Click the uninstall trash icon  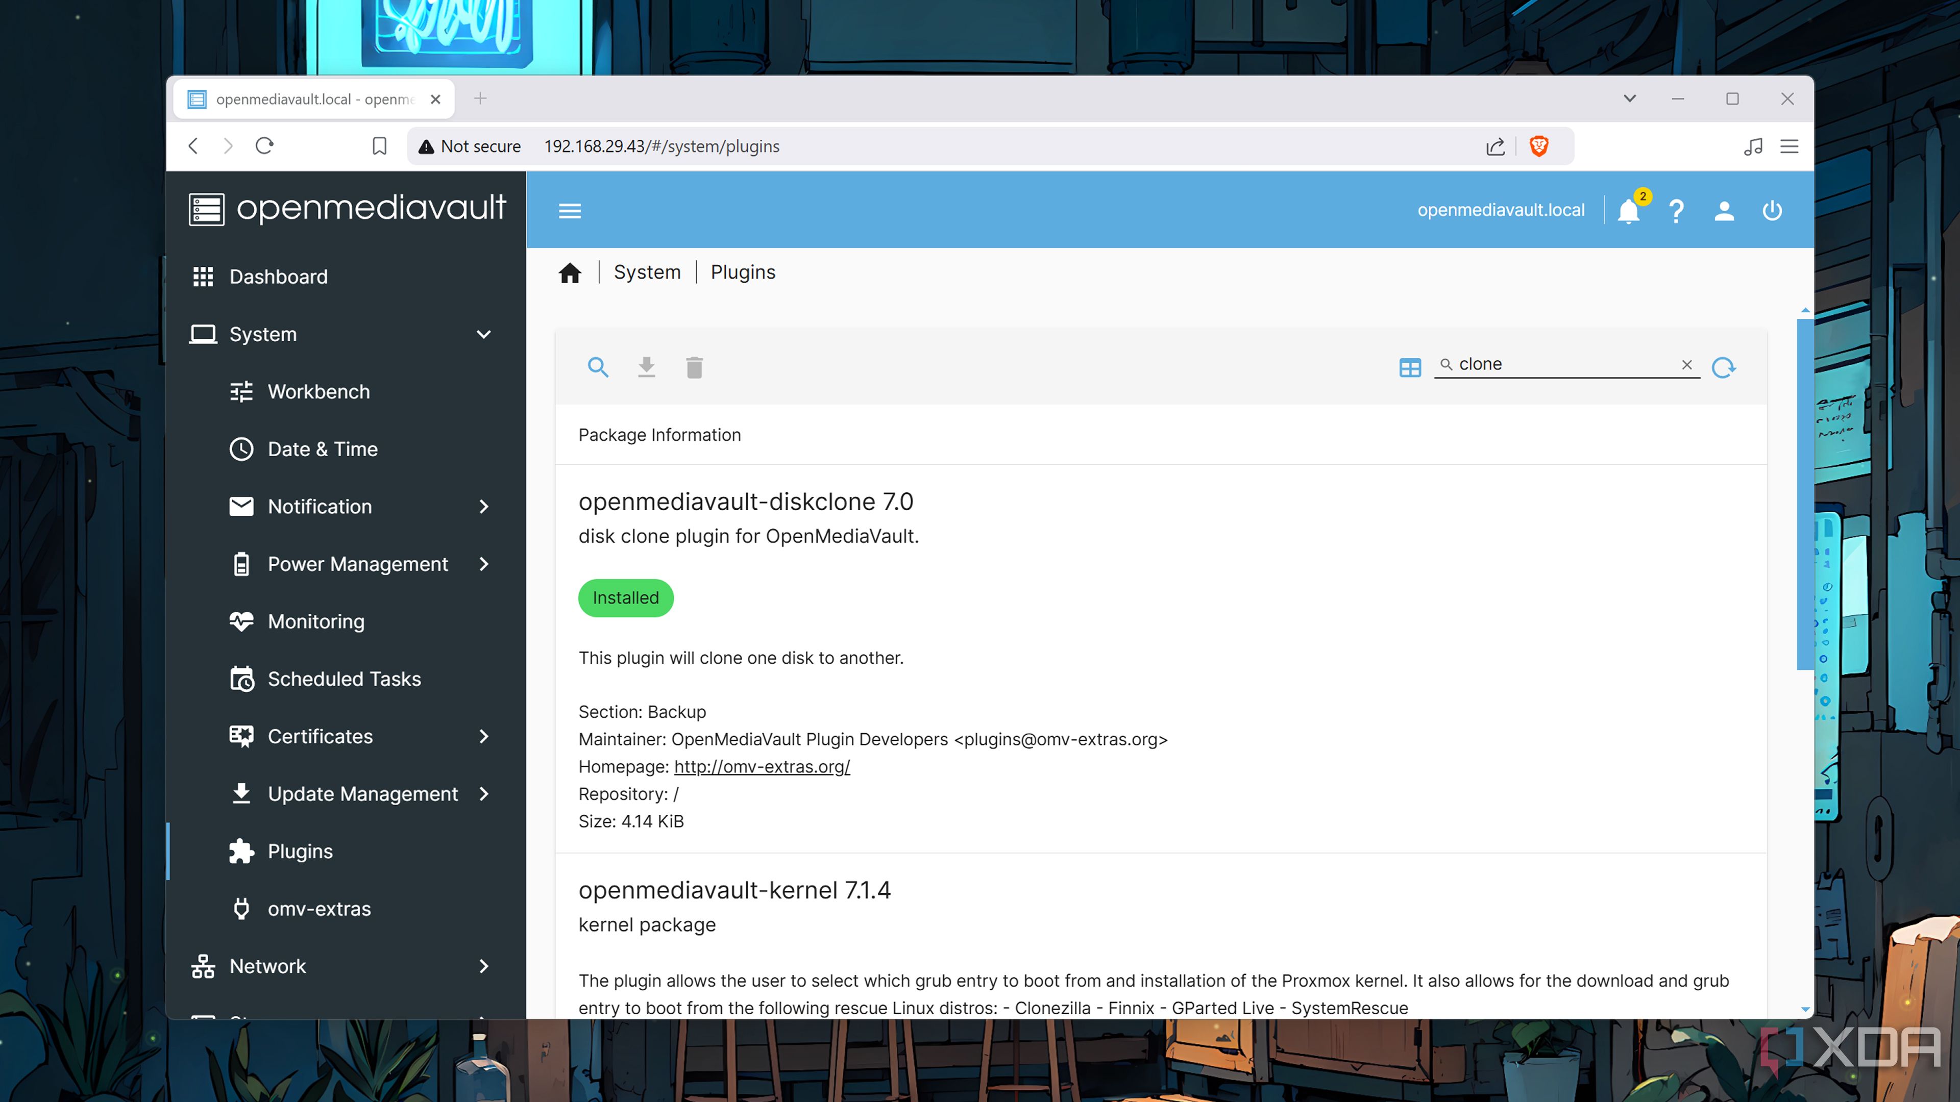click(x=694, y=367)
